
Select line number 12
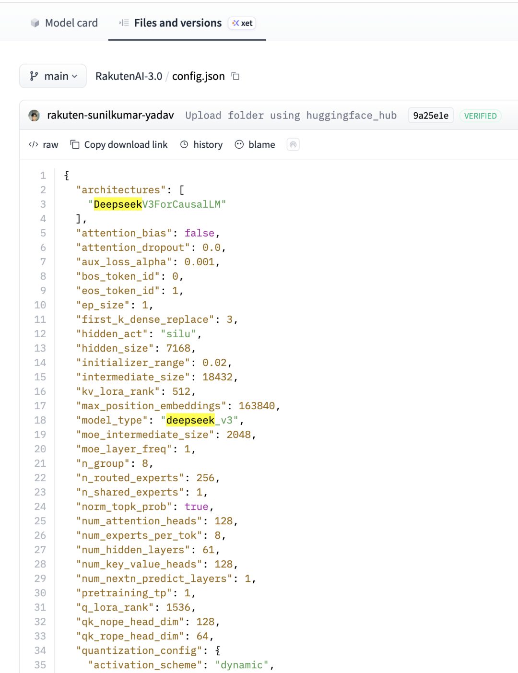tap(40, 334)
